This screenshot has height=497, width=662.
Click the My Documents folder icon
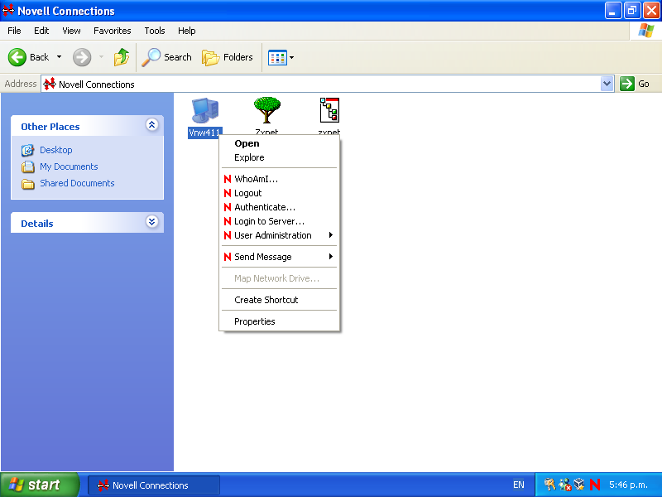click(28, 166)
